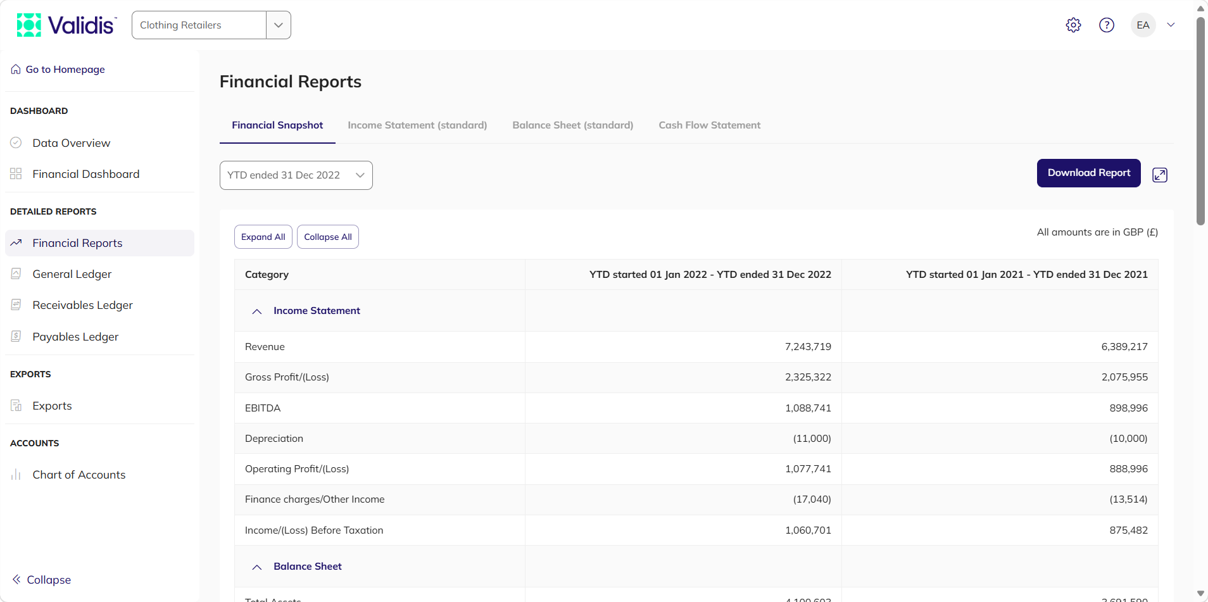Open the YTD ended 31 Dec 2022 period dropdown
The height and width of the screenshot is (602, 1208).
click(x=296, y=175)
